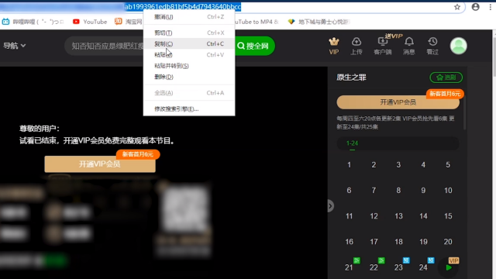496x279 pixels.
Task: Open the 地下城与勇士 bookmark
Action: tap(319, 22)
